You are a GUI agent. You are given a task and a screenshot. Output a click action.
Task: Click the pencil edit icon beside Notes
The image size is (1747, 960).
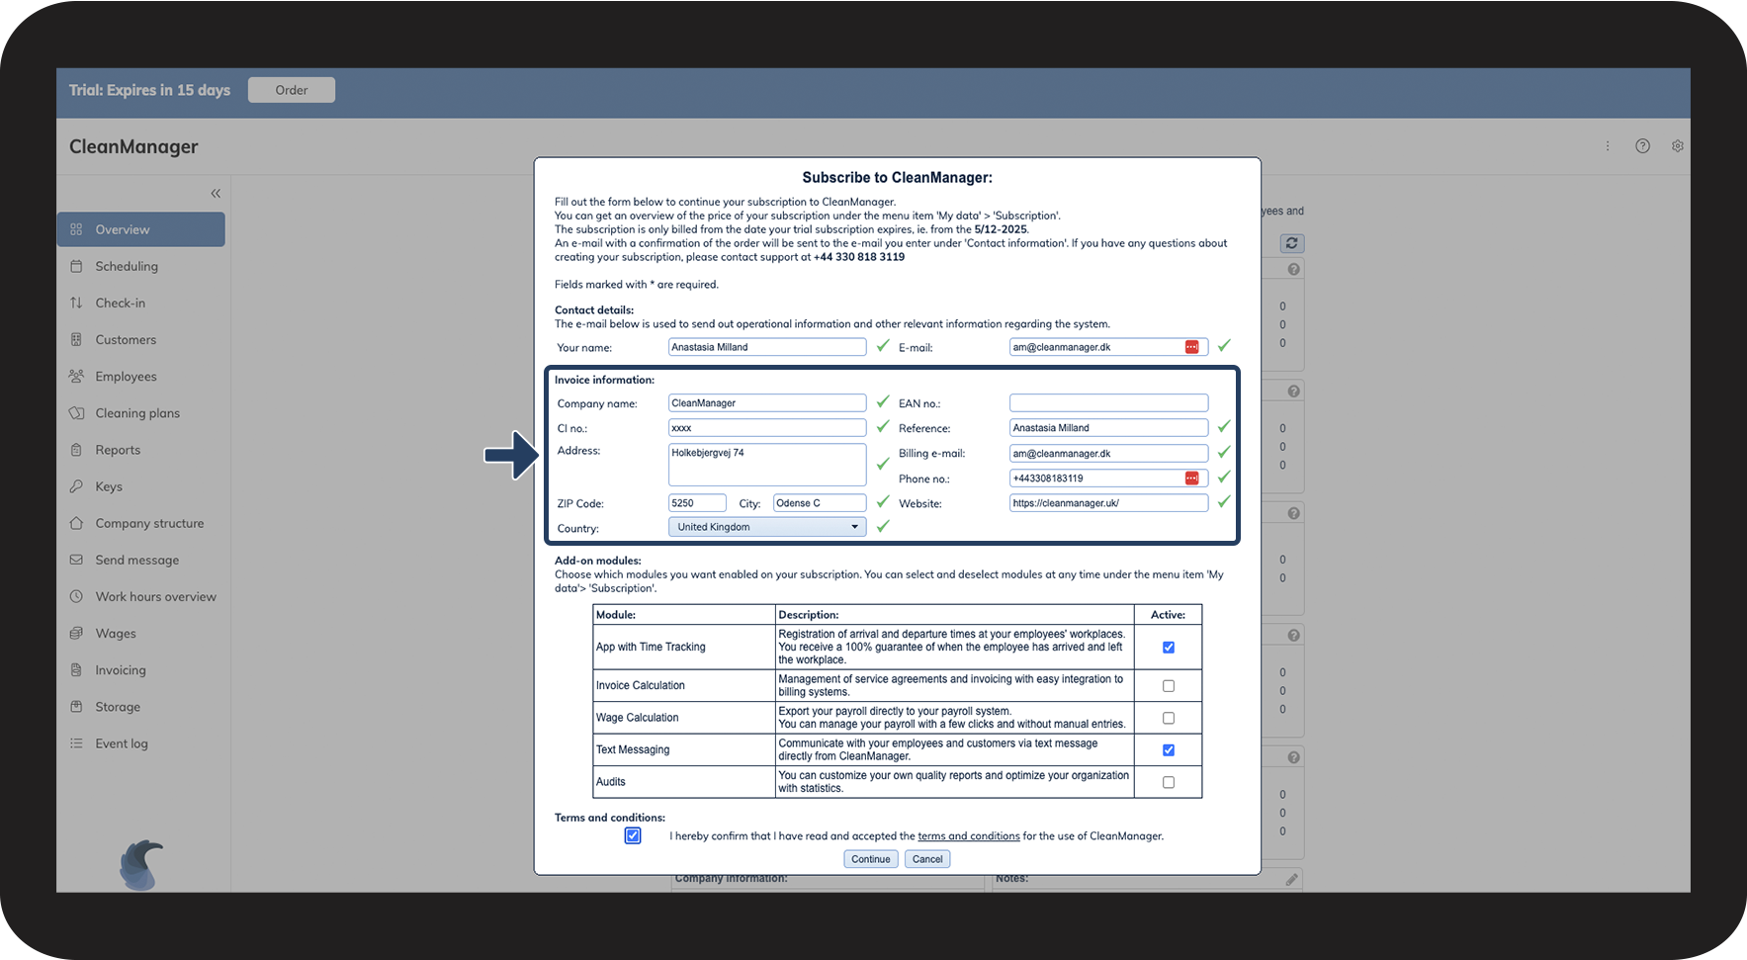1291,879
